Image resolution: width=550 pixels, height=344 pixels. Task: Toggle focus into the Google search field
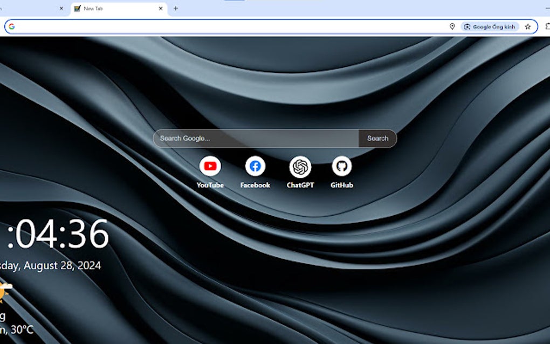[x=253, y=139]
